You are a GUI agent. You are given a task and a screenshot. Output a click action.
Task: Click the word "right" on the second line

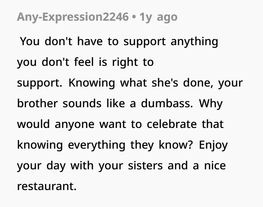pyautogui.click(x=125, y=62)
